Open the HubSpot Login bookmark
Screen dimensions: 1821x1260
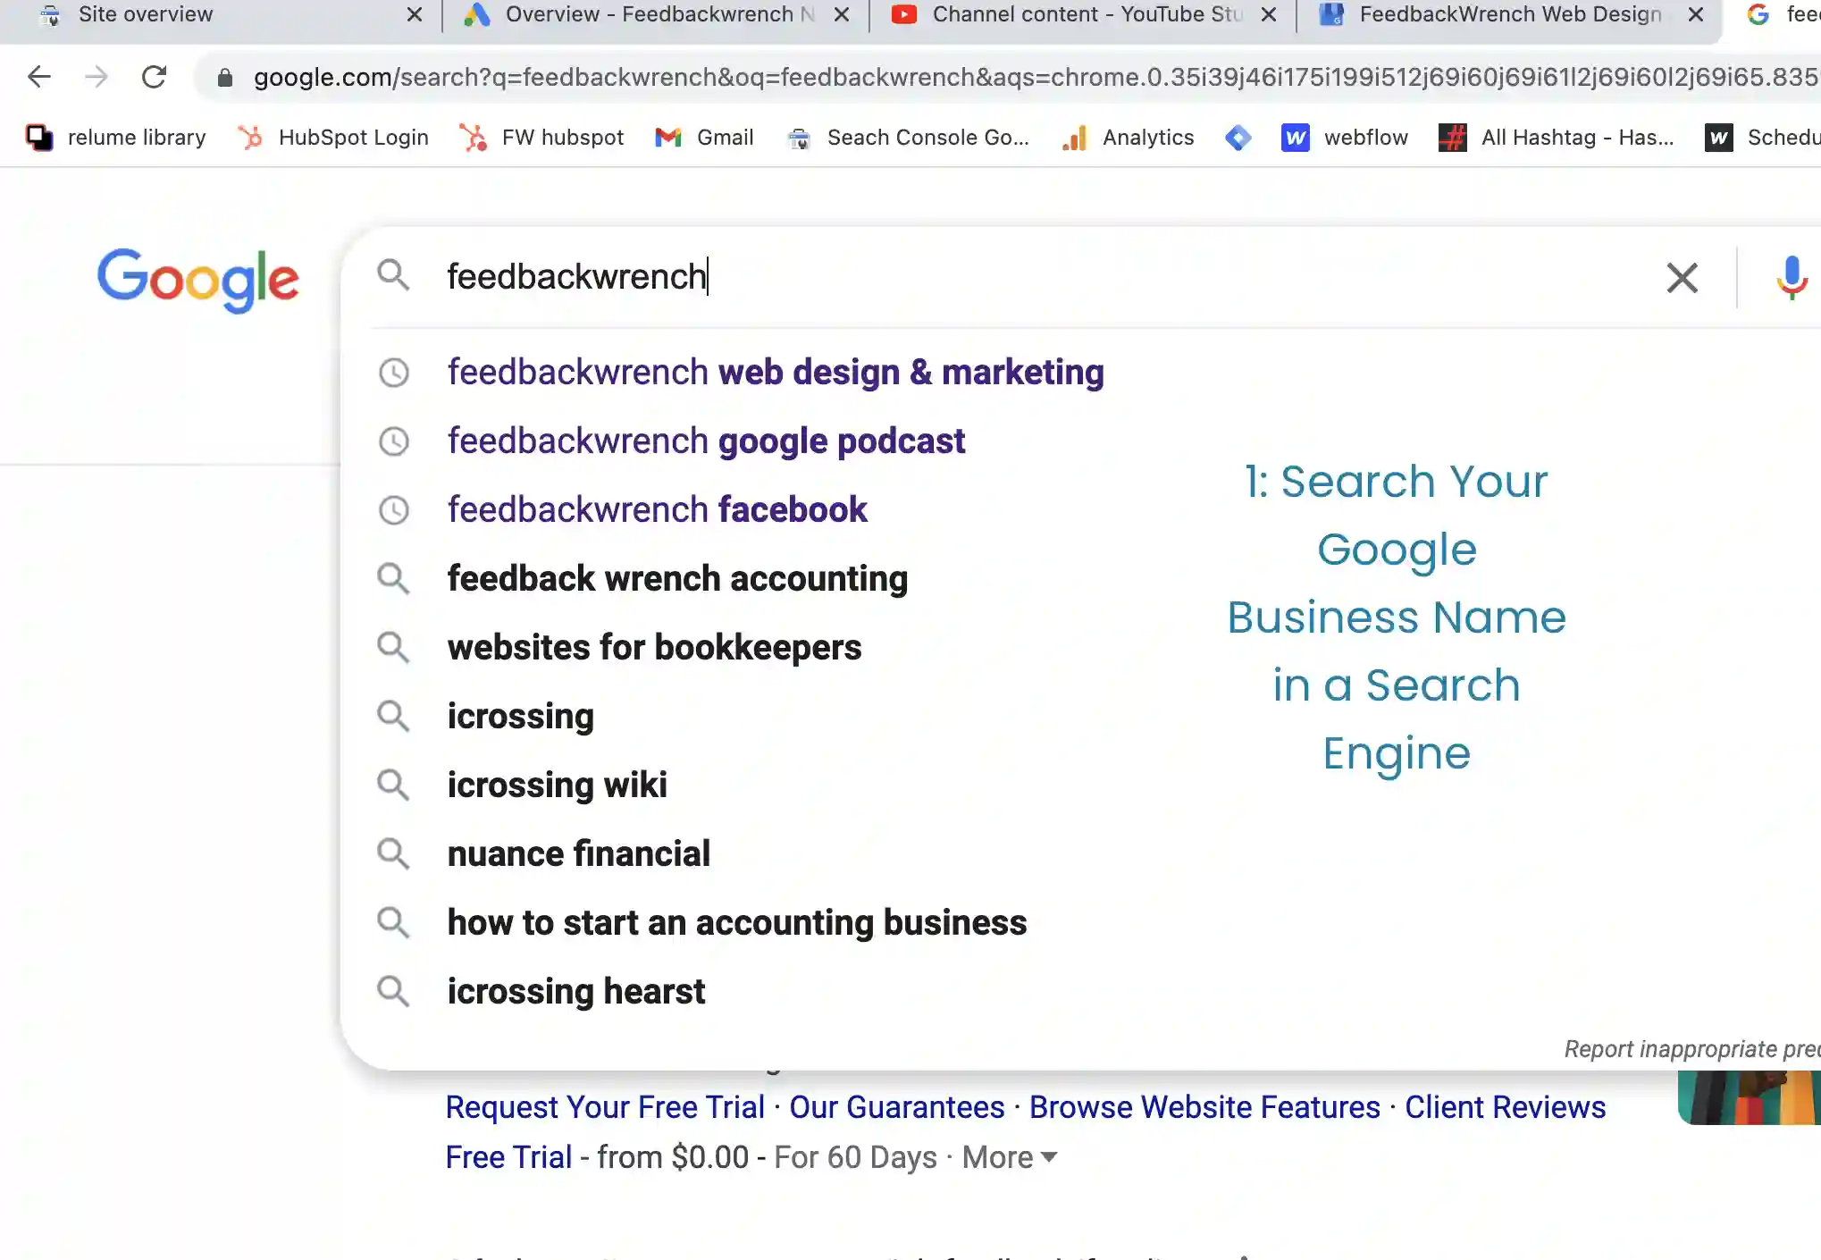point(332,137)
